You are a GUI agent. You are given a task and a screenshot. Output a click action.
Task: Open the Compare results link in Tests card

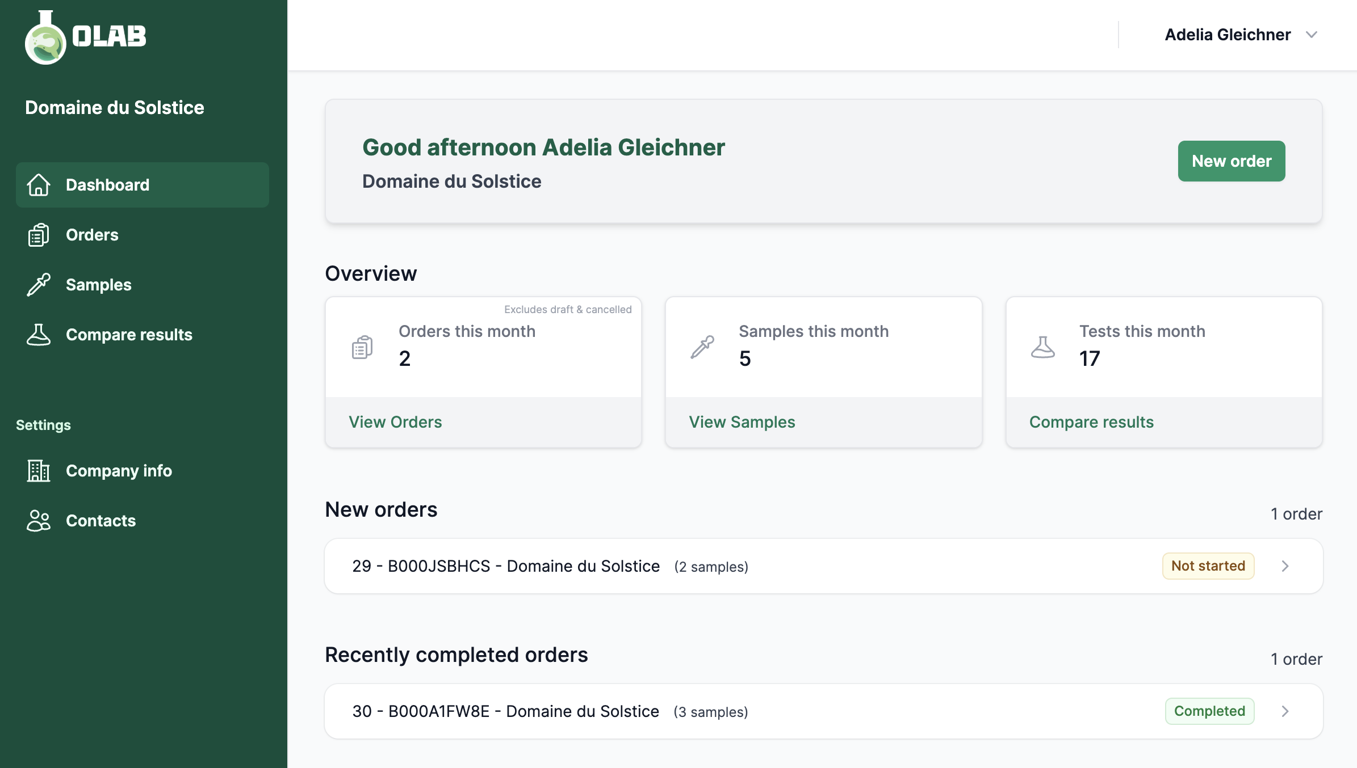[x=1091, y=422]
